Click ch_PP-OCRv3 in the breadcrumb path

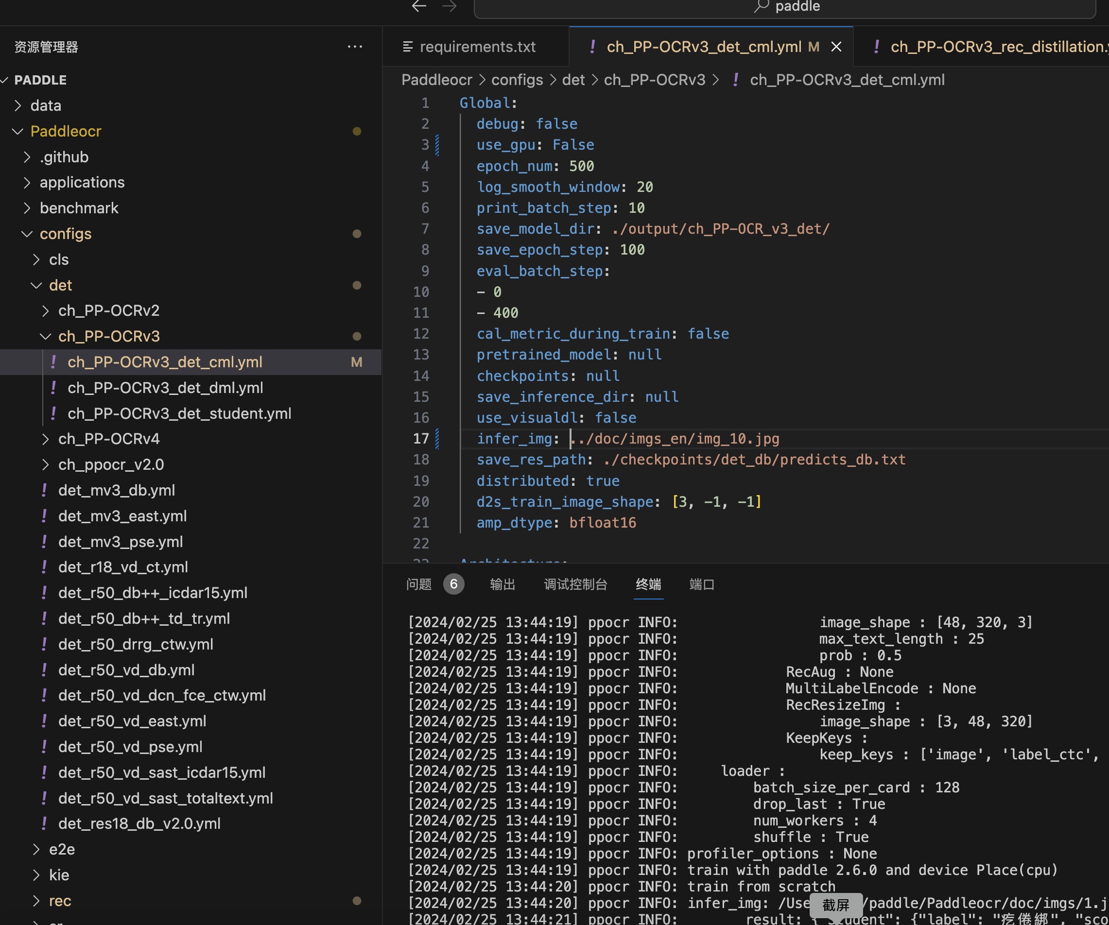click(x=655, y=80)
